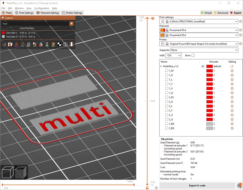Viewport: 243px width, 190px height.
Task: Open settings cog next to second Prusament PLA
Action: click(241, 35)
